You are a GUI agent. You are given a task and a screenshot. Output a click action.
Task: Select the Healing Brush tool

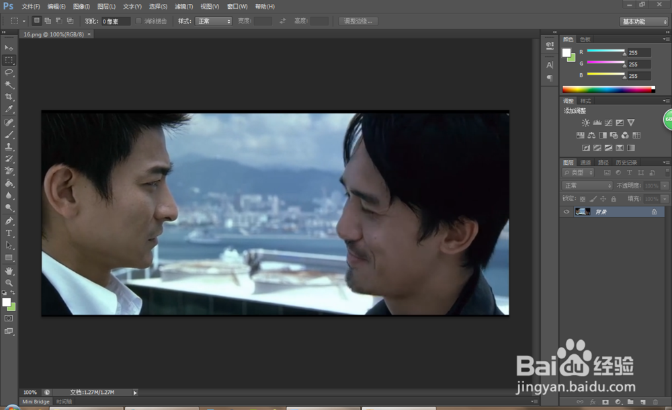[9, 122]
